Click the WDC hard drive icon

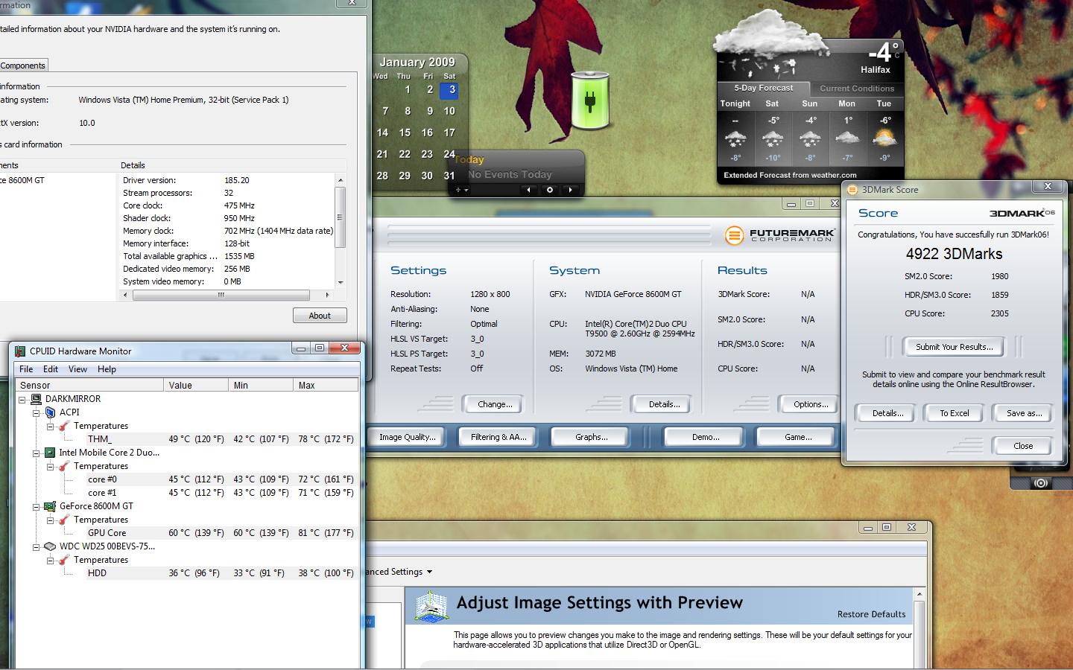[50, 546]
